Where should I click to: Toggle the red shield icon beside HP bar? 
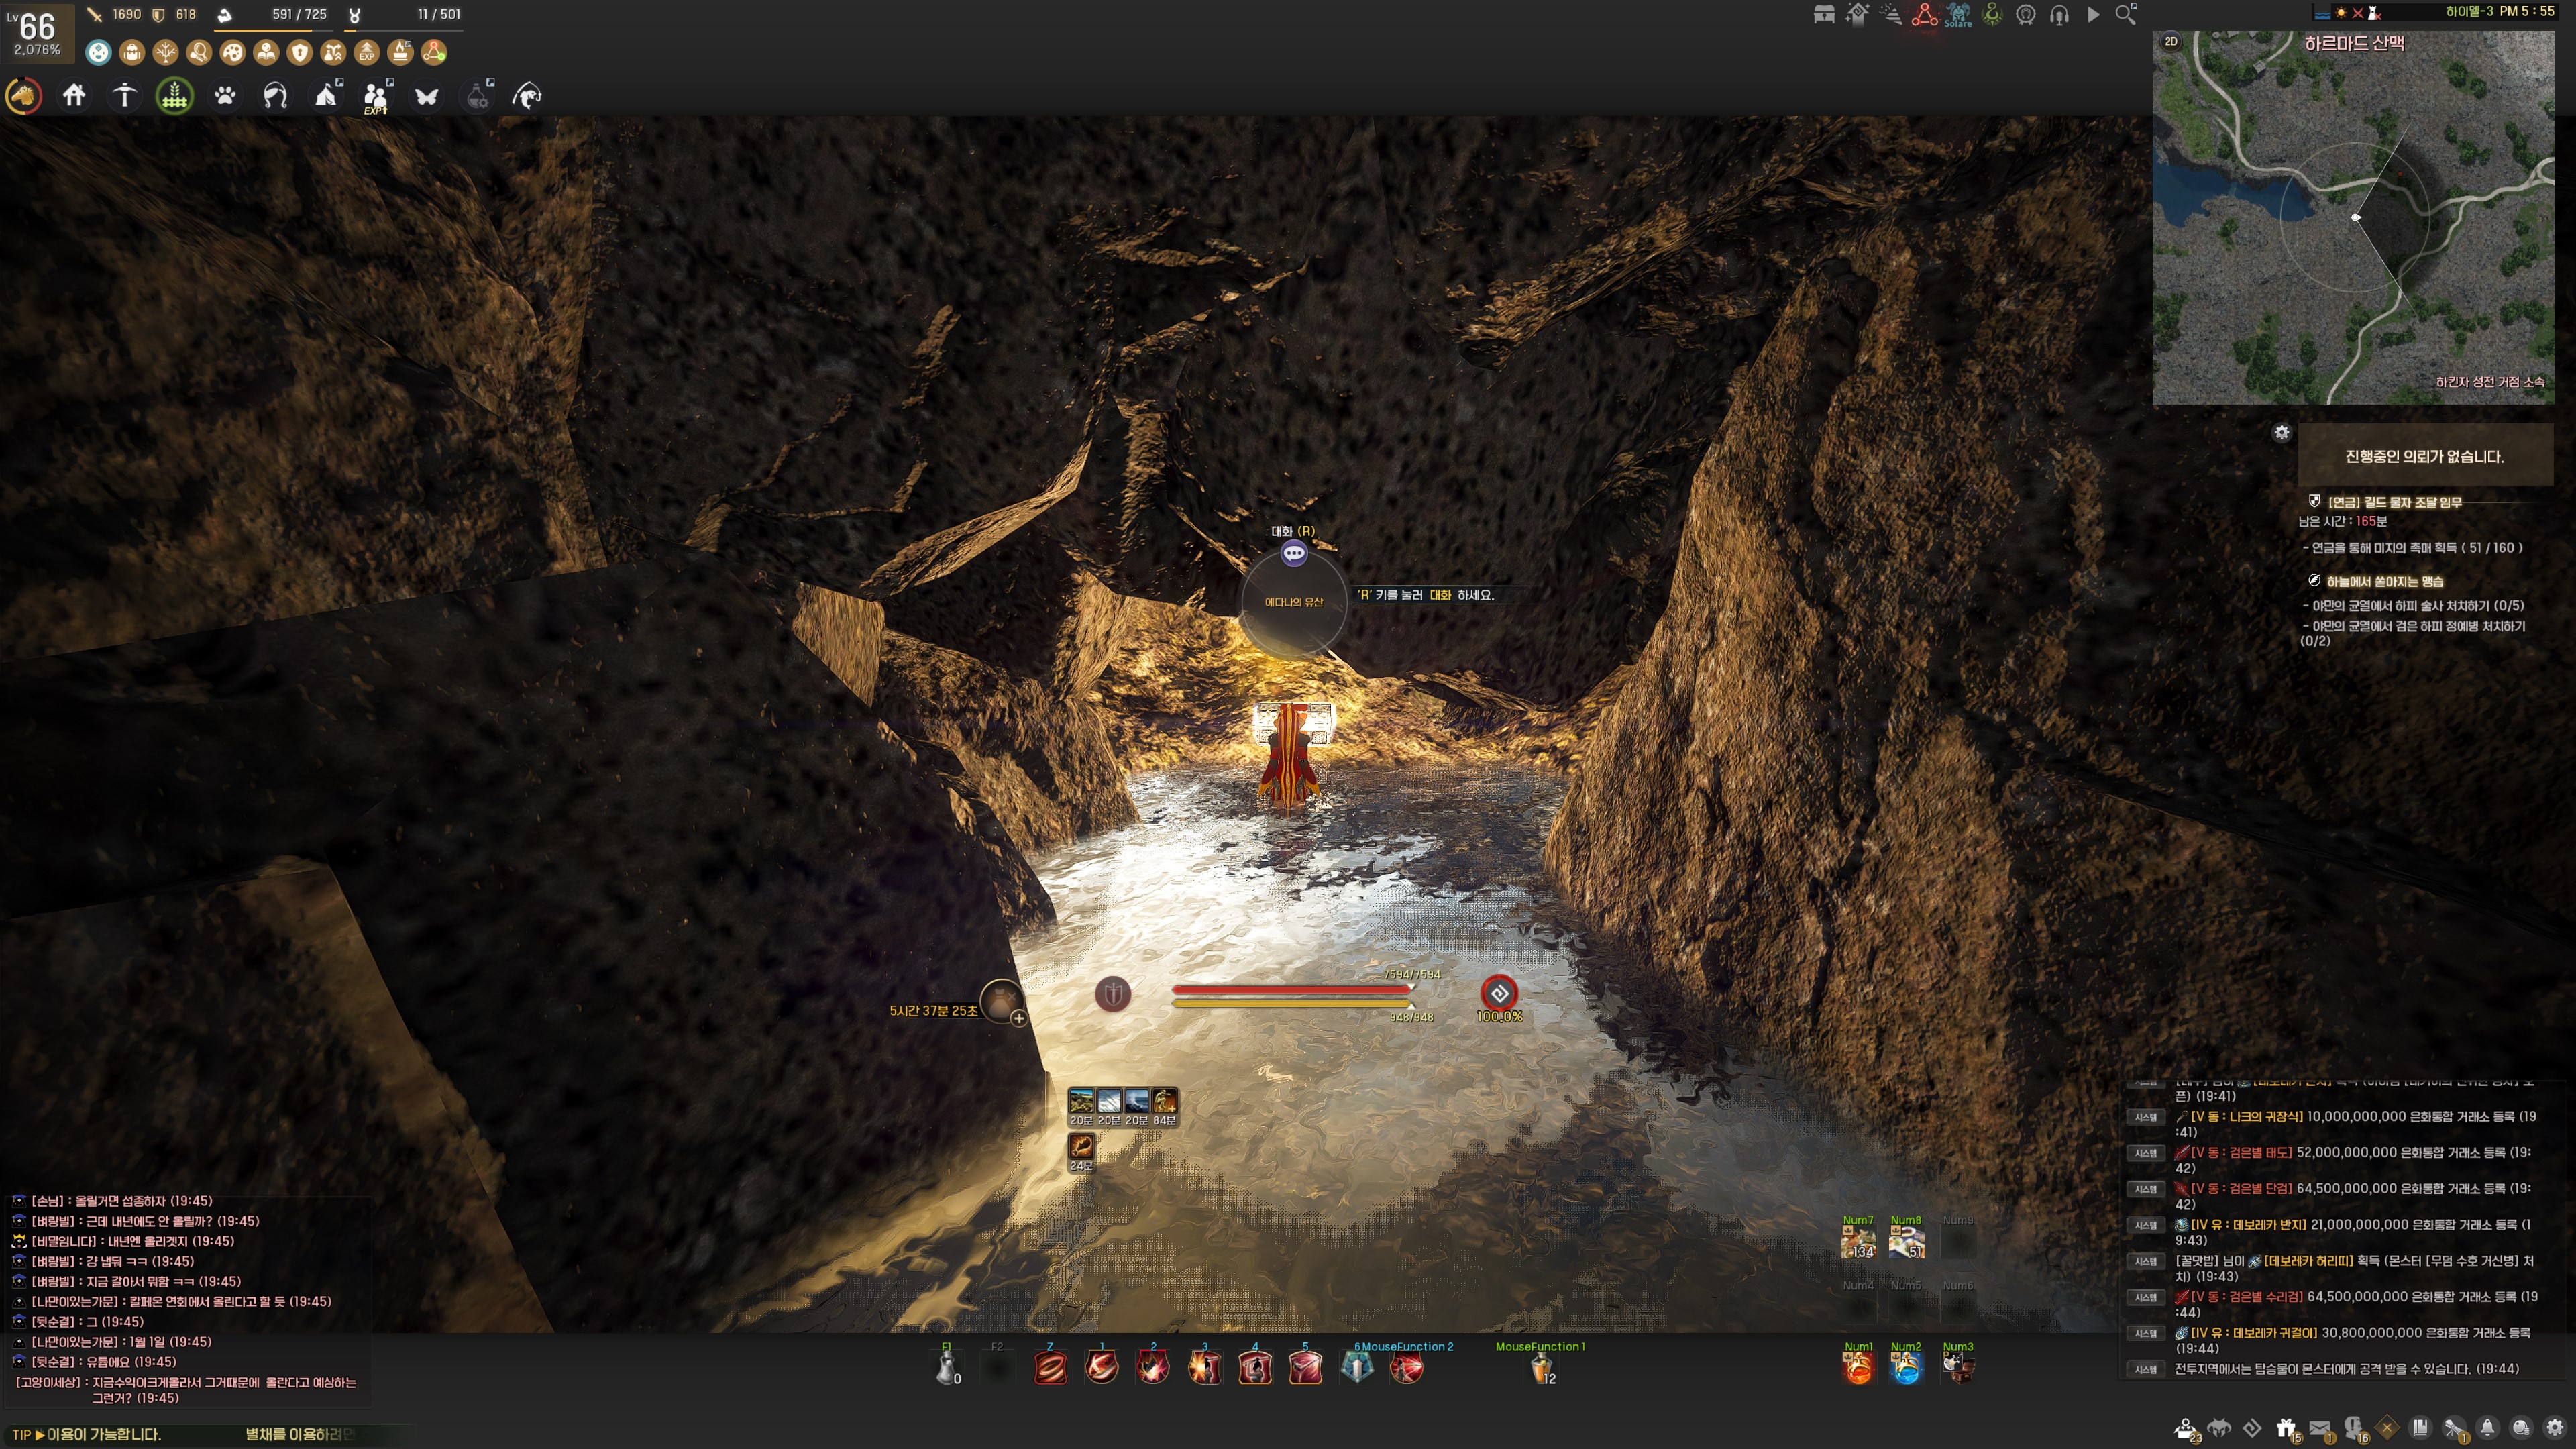coord(1113,993)
